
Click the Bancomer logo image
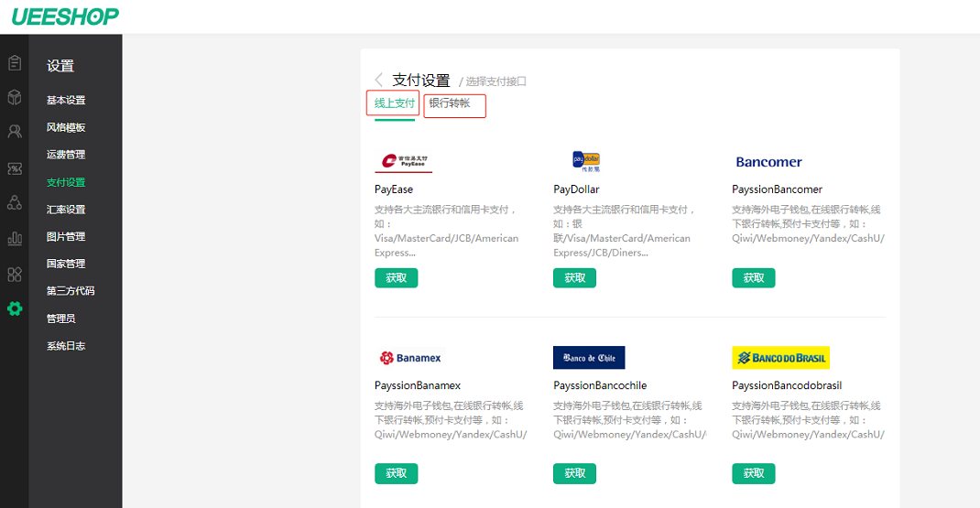pyautogui.click(x=768, y=162)
